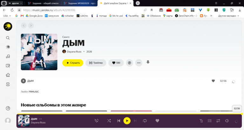Open the user profile avatar
The height and width of the screenshot is (130, 244).
tap(8, 121)
